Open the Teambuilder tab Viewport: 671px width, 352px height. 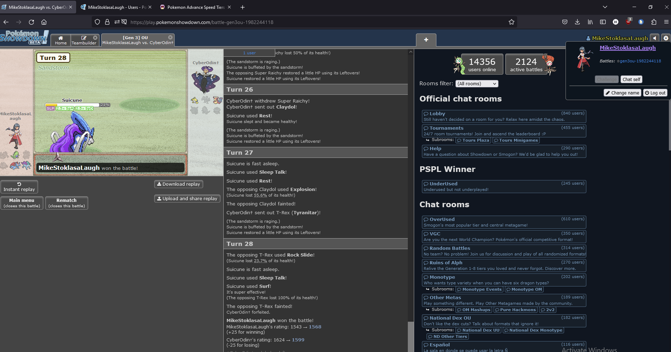tap(84, 40)
